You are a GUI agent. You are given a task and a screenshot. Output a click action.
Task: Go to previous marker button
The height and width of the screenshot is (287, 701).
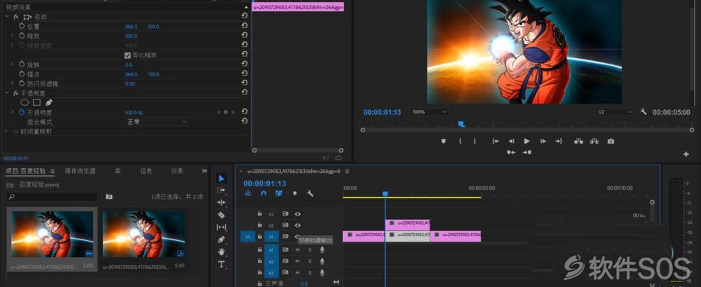point(511,152)
